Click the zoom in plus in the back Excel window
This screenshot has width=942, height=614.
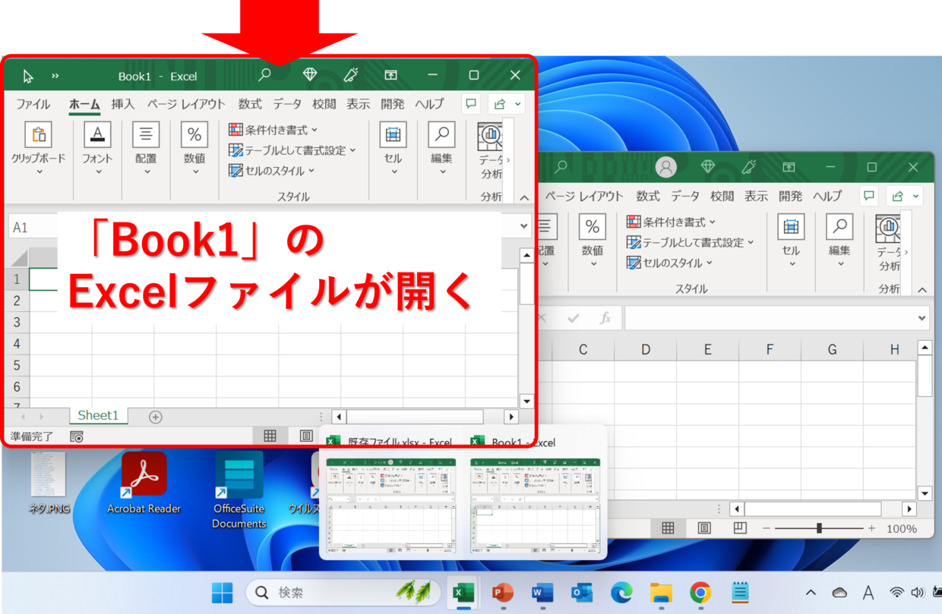(x=871, y=528)
